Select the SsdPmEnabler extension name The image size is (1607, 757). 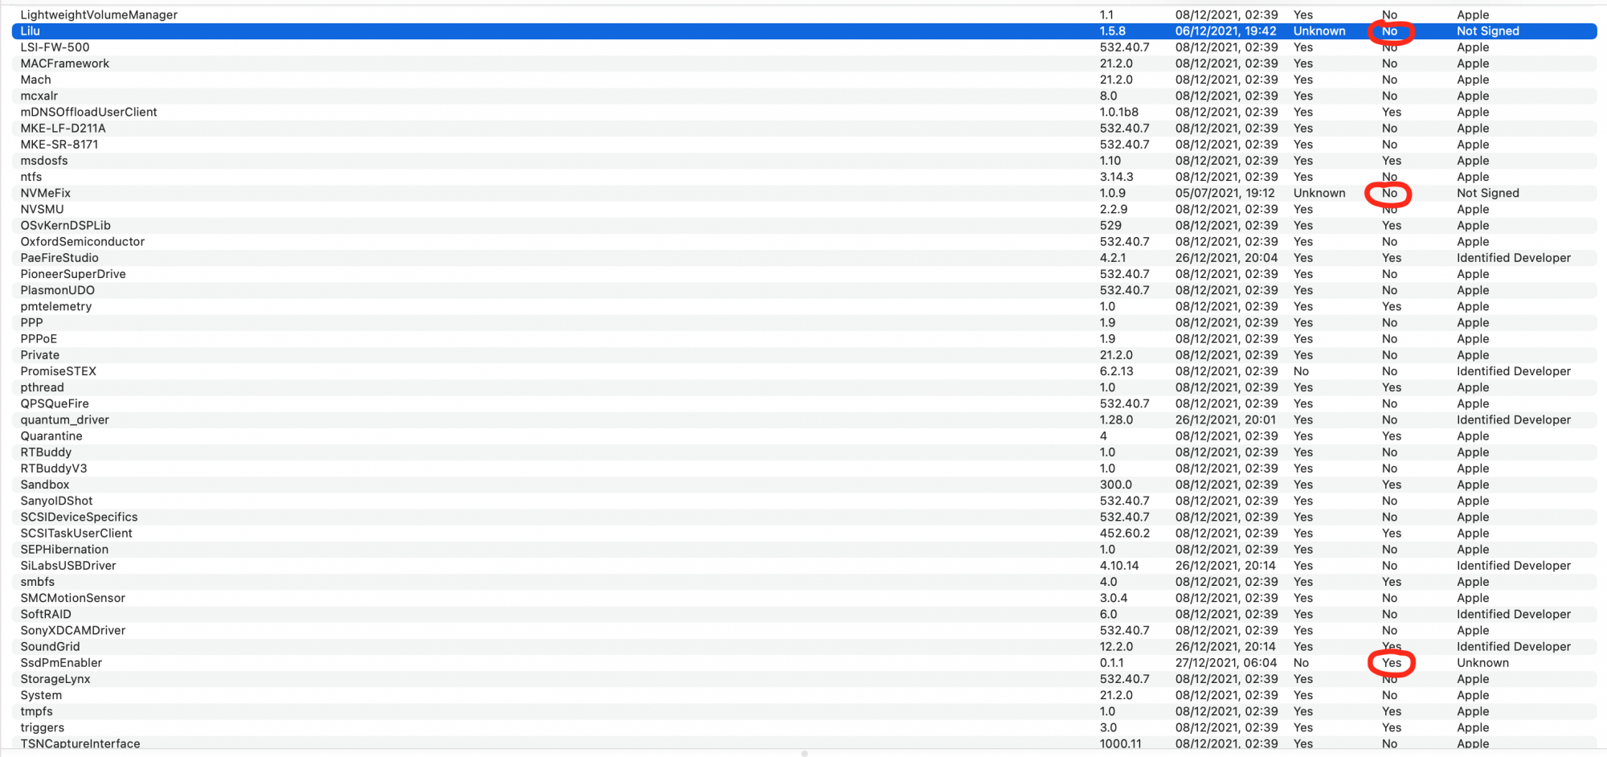coord(61,663)
